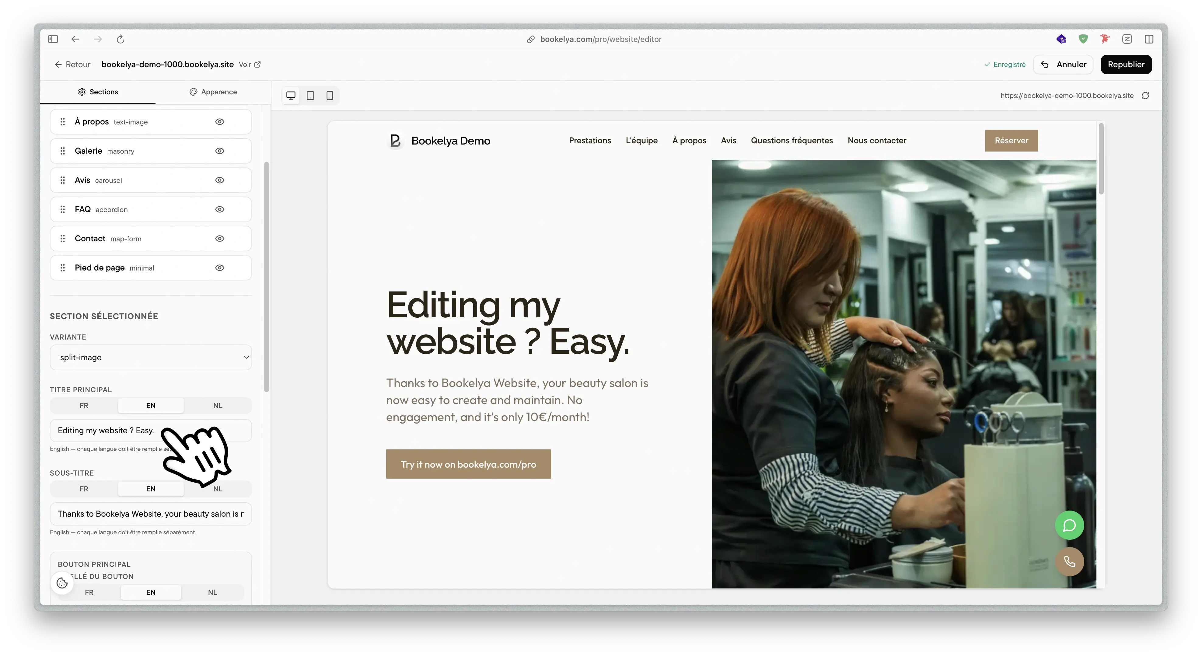Click the preview pane scrollbar
This screenshot has width=1202, height=656.
(x=1101, y=159)
